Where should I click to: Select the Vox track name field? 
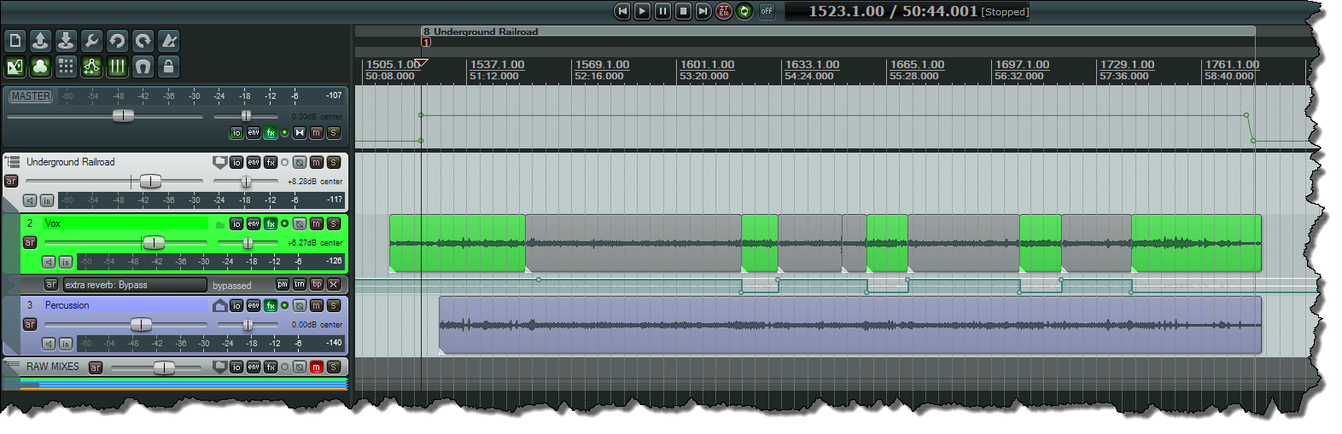click(x=125, y=223)
